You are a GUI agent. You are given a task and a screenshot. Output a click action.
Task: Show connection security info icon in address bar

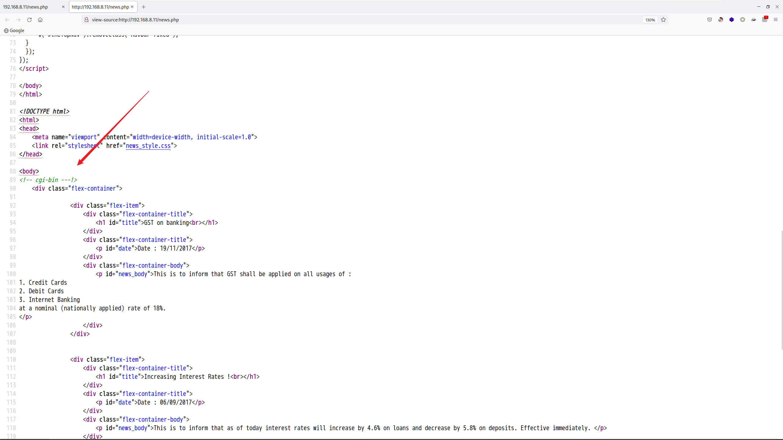pos(87,20)
